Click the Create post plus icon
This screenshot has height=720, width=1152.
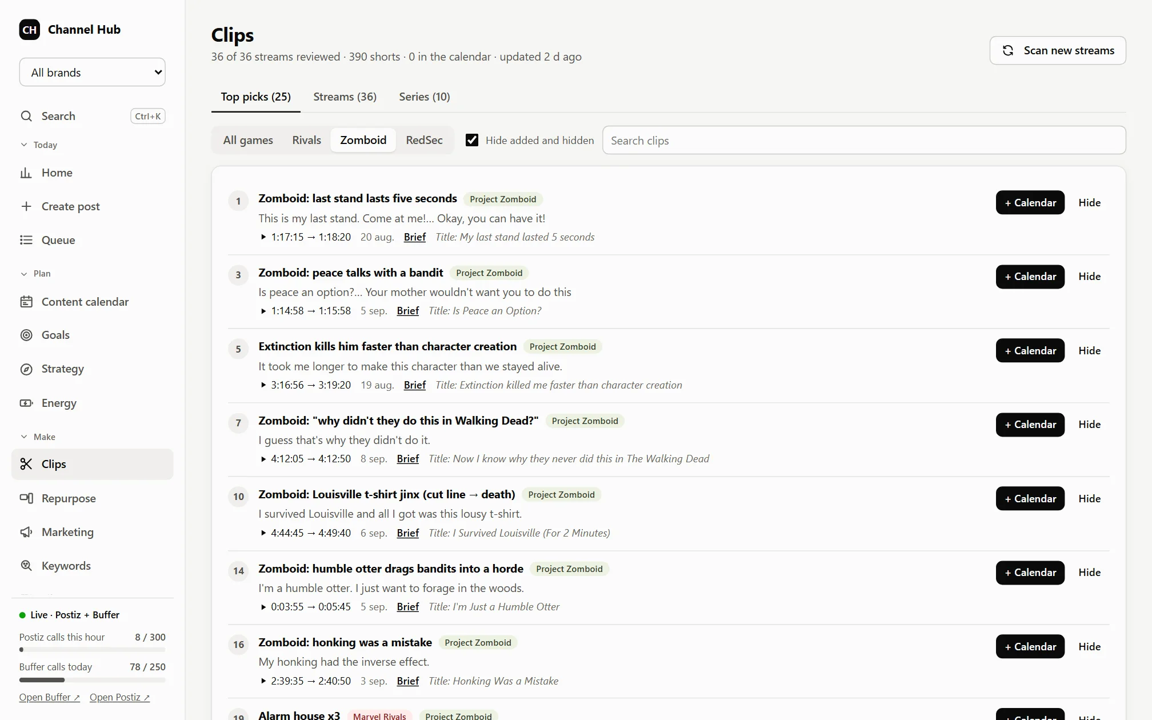[x=26, y=206]
